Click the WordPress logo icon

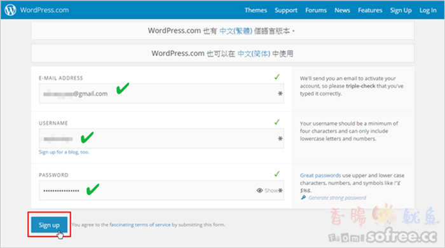click(11, 10)
